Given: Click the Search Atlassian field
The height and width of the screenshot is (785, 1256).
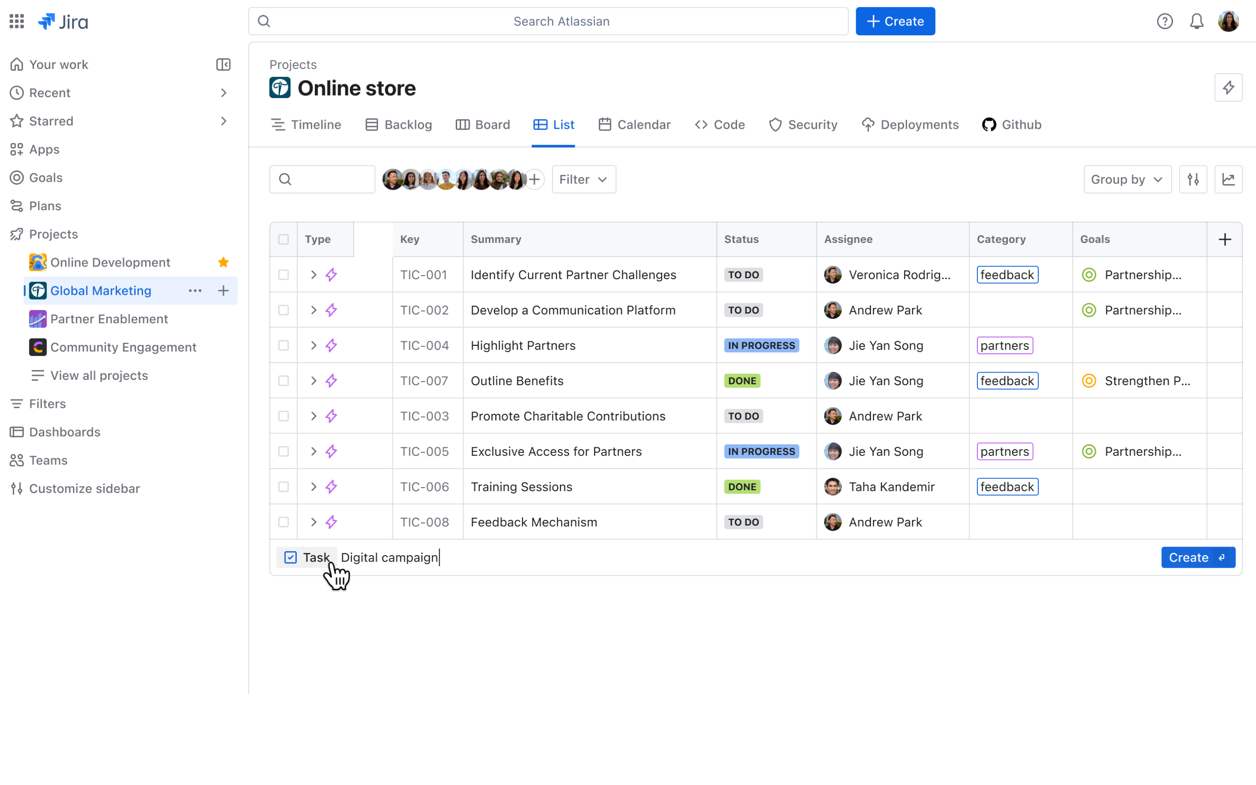Looking at the screenshot, I should 548,21.
